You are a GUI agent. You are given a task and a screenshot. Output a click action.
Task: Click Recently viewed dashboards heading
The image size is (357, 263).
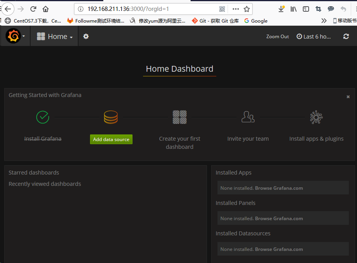pyautogui.click(x=45, y=184)
